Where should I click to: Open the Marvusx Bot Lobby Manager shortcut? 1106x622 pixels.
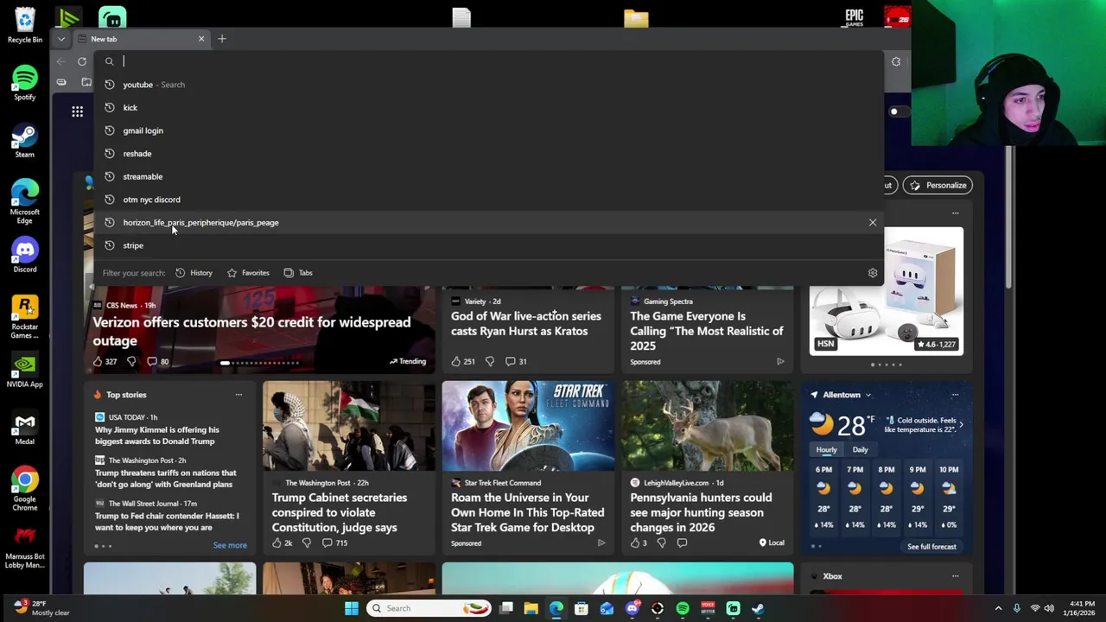pyautogui.click(x=25, y=546)
